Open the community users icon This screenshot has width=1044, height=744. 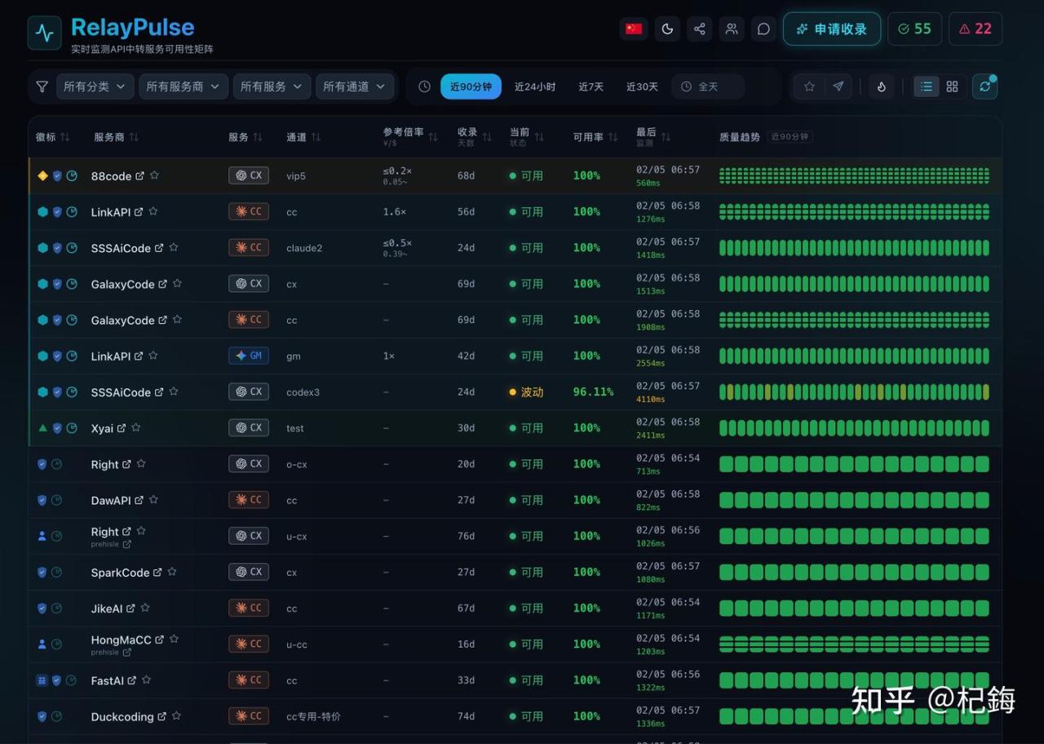click(x=732, y=29)
